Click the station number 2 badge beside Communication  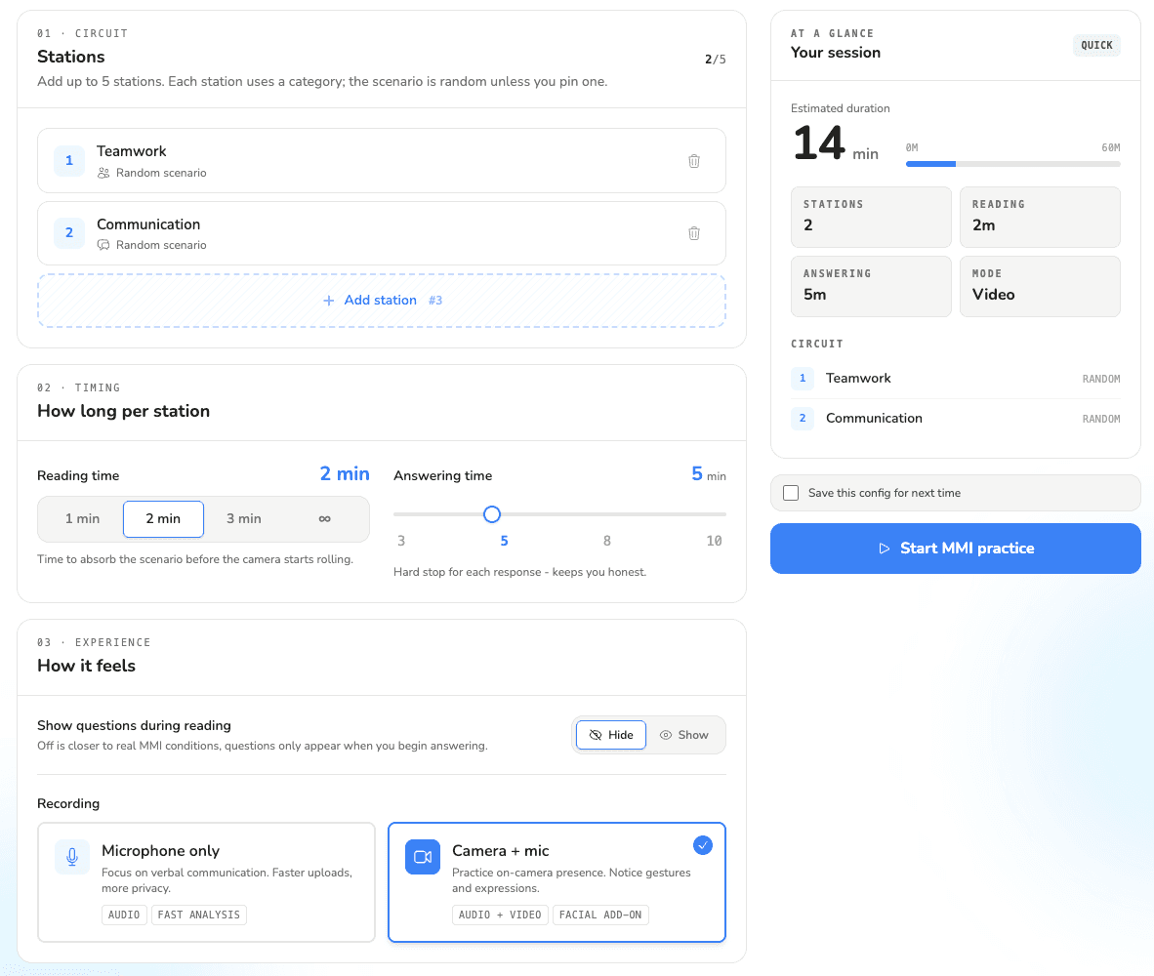coord(69,232)
